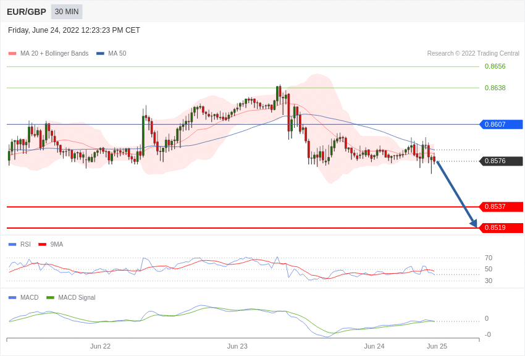The height and width of the screenshot is (356, 525).
Task: Click the EUR/GBP pair title
Action: tap(27, 12)
